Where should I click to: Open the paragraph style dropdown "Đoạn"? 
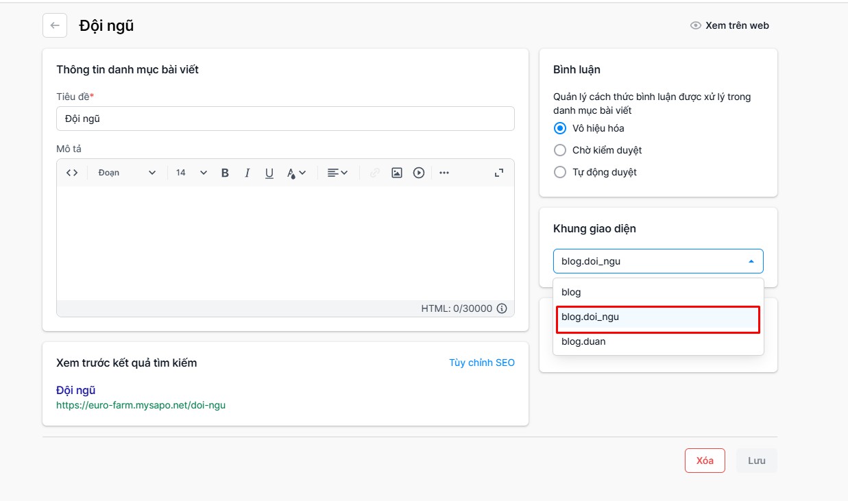click(127, 173)
